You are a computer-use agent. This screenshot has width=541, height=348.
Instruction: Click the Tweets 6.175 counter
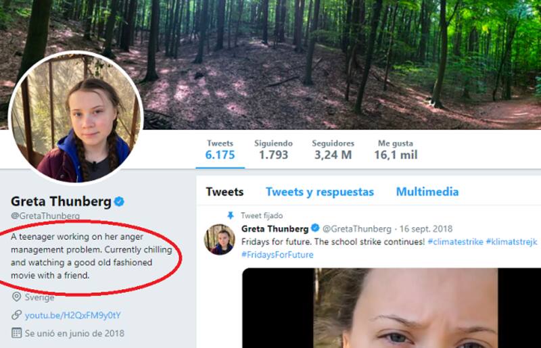[x=220, y=150]
